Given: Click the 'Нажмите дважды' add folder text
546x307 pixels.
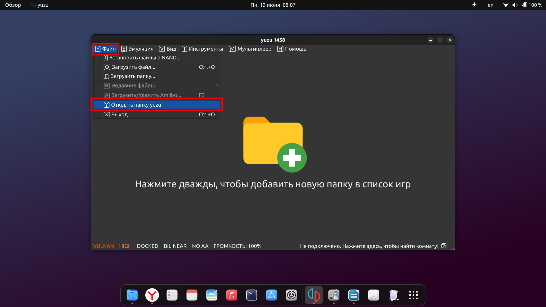Looking at the screenshot, I should pos(273,184).
